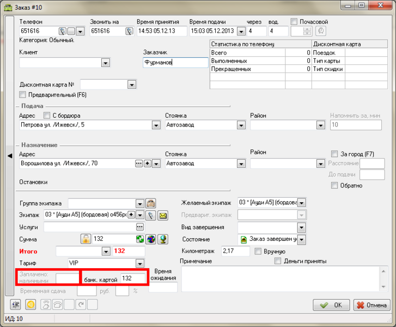Click the yellow sound icon at bottom left
The width and height of the screenshot is (396, 327).
pos(30,305)
